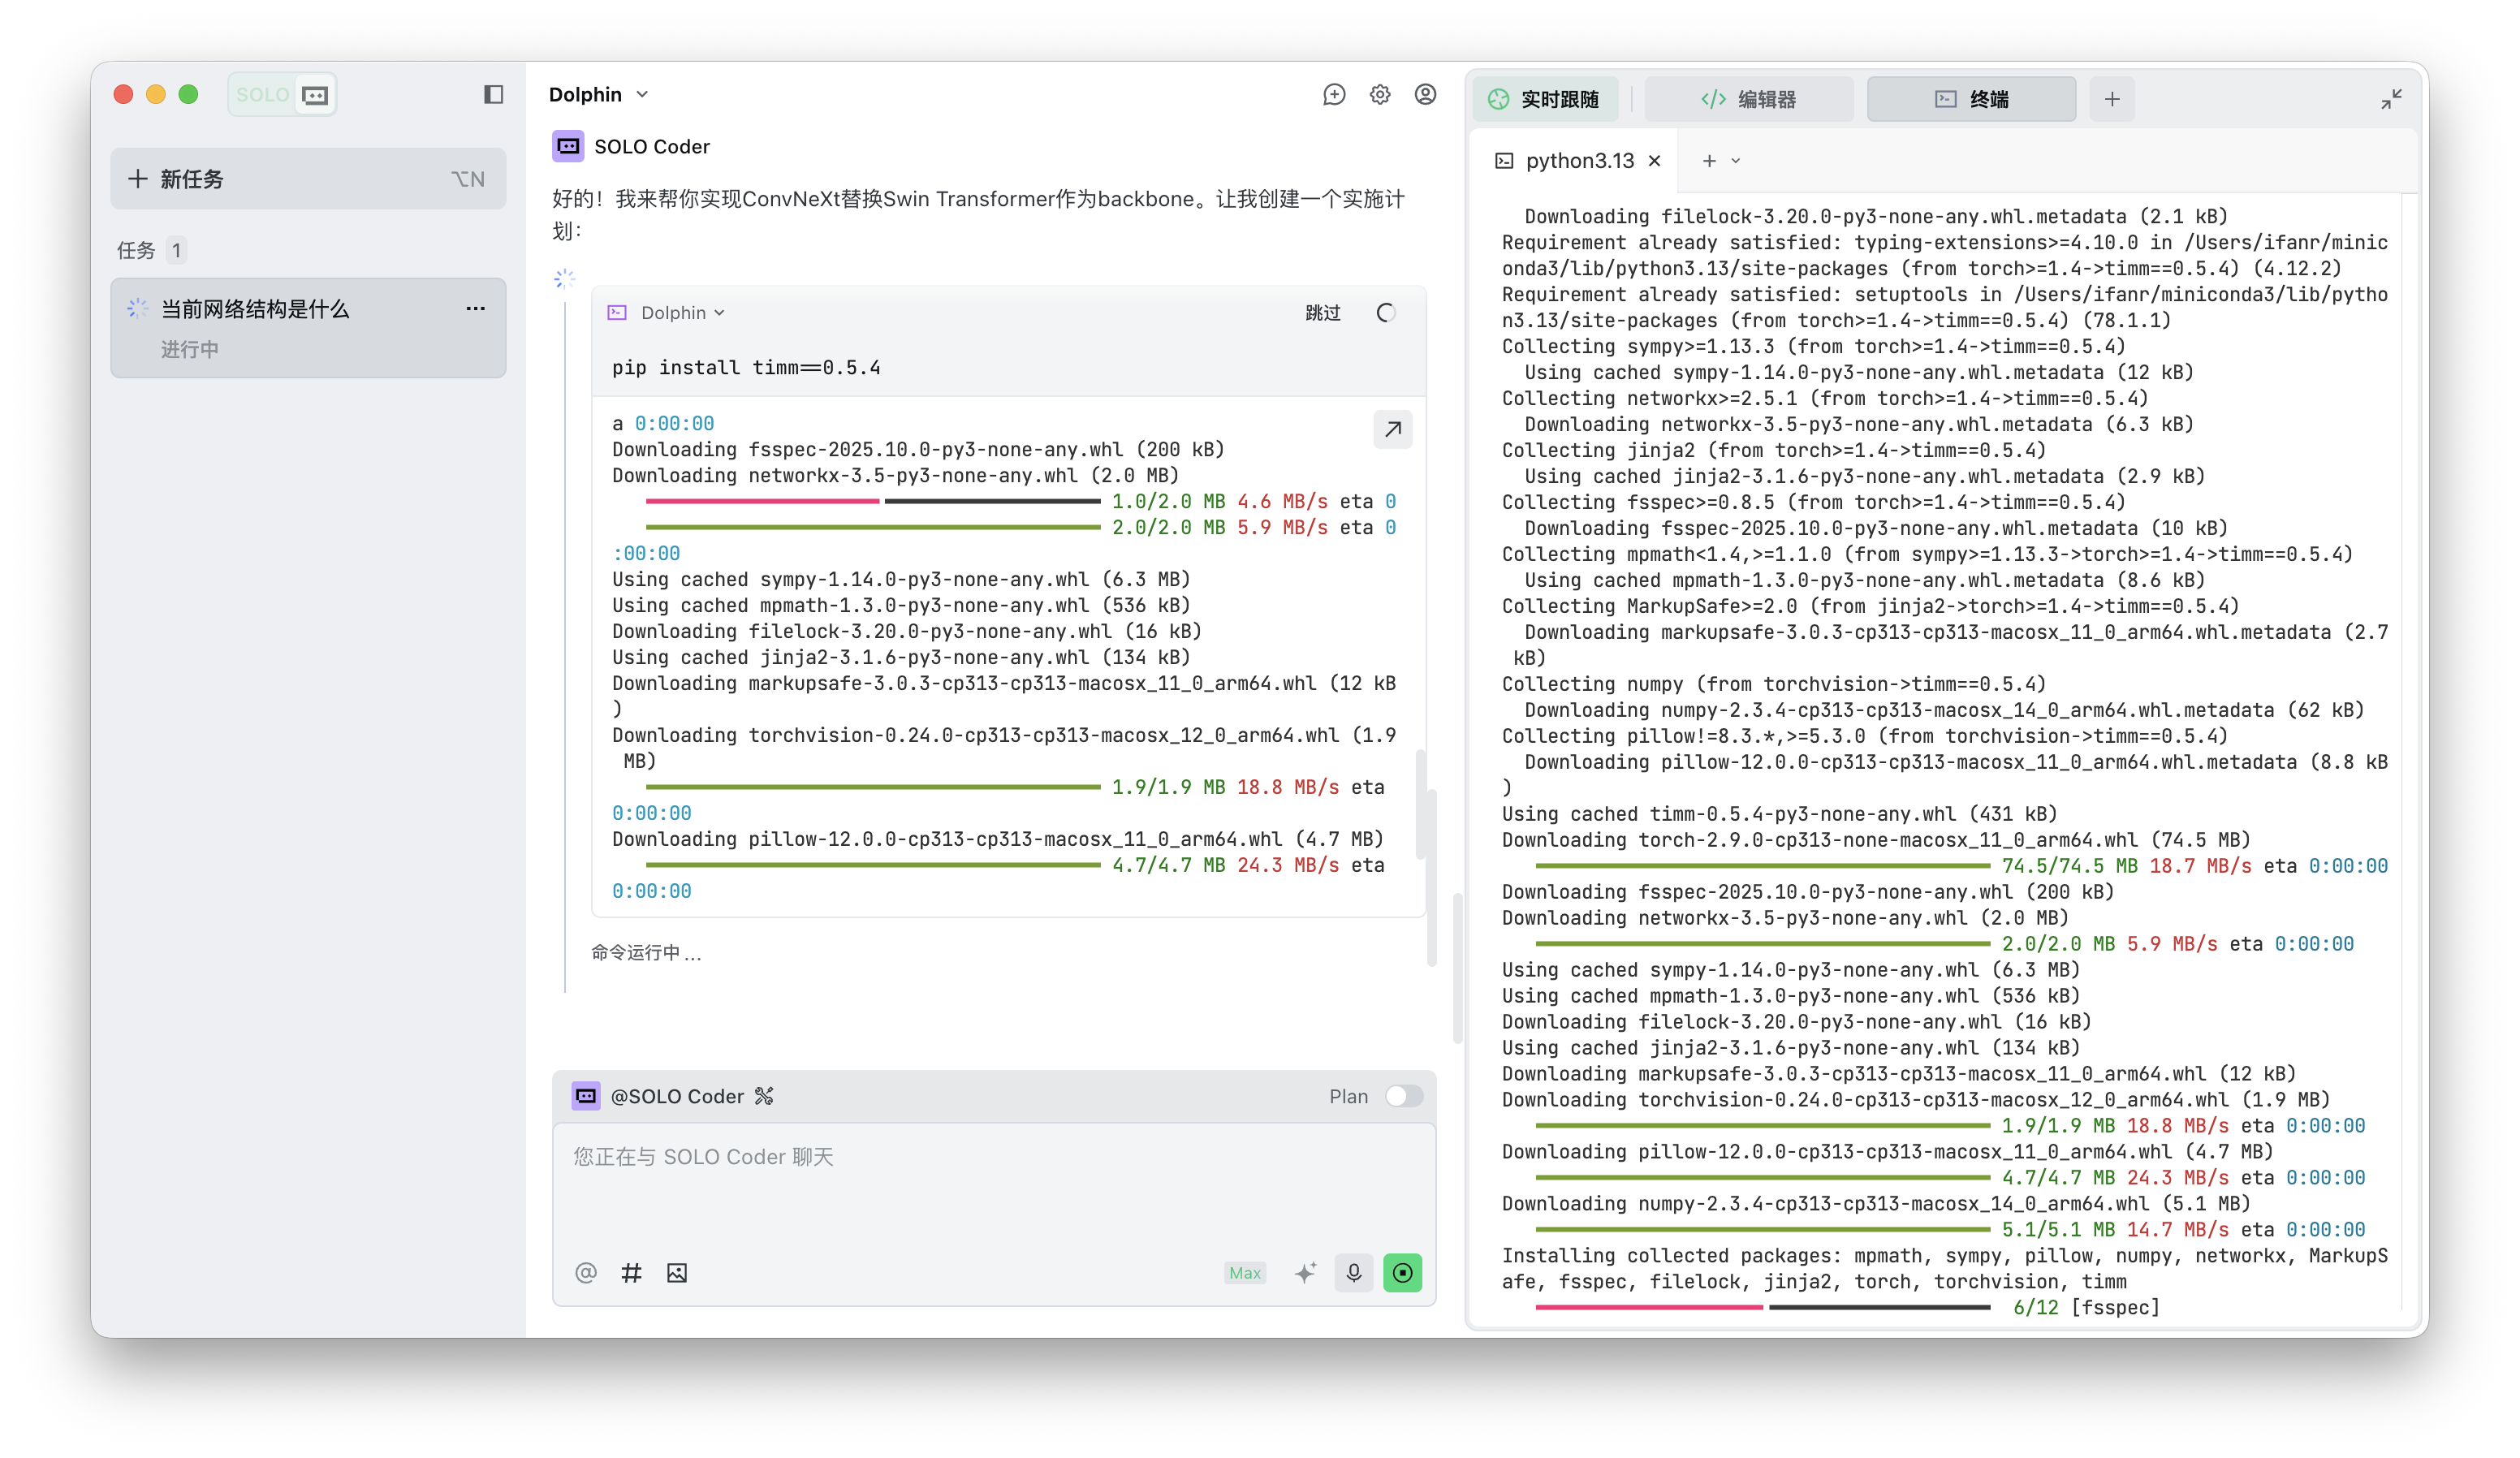Toggle the Max mode badge
2520x1458 pixels.
pos(1244,1273)
